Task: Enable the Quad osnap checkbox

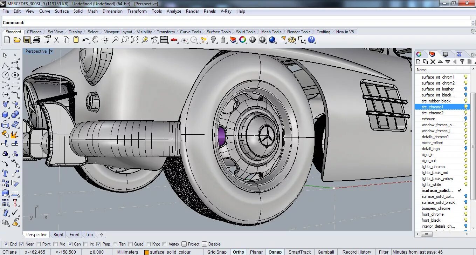Action: [130, 244]
